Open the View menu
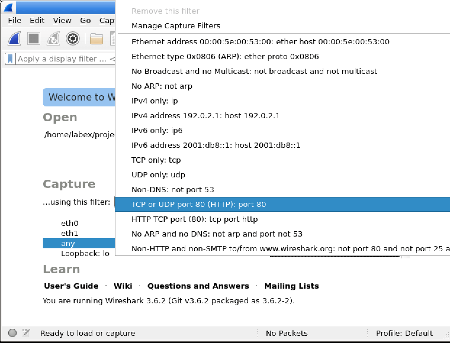Image resolution: width=450 pixels, height=343 pixels. coord(62,21)
